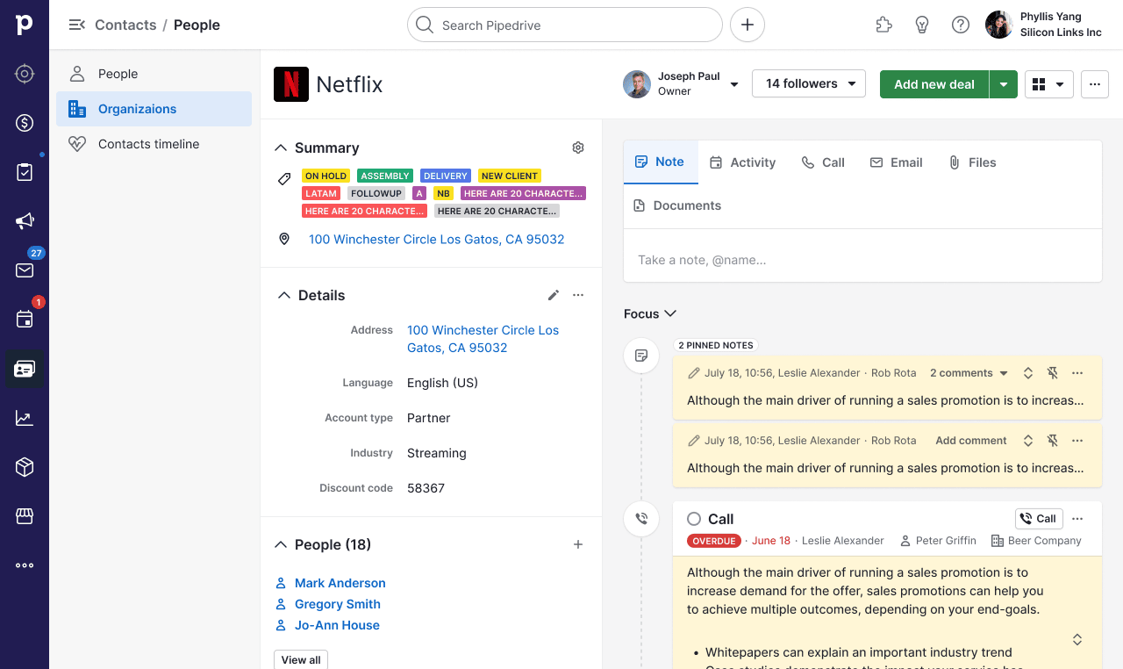Image resolution: width=1123 pixels, height=669 pixels.
Task: Open Netflix page more options button
Action: [x=1095, y=84]
